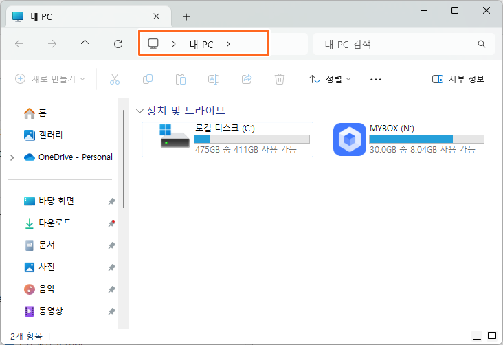Open 동영상 in the sidebar
This screenshot has width=503, height=345.
coord(43,311)
